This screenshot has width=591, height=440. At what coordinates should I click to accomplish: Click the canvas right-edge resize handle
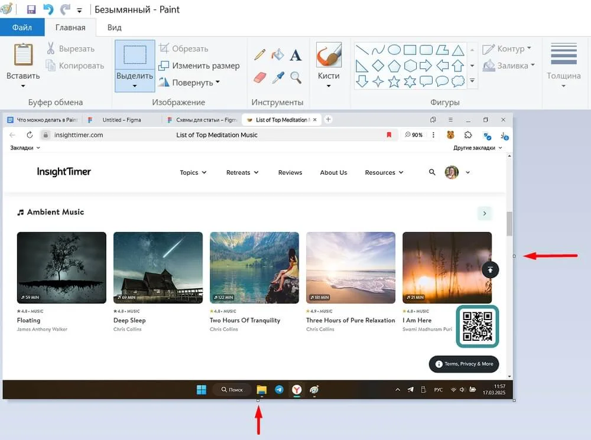(514, 256)
